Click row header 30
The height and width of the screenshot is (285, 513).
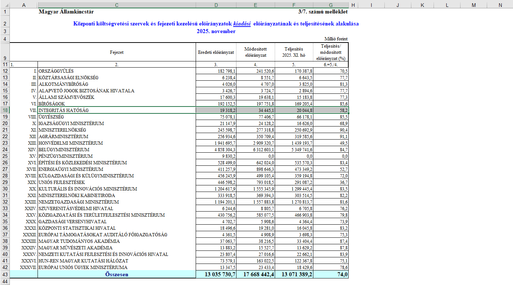pyautogui.click(x=5, y=189)
